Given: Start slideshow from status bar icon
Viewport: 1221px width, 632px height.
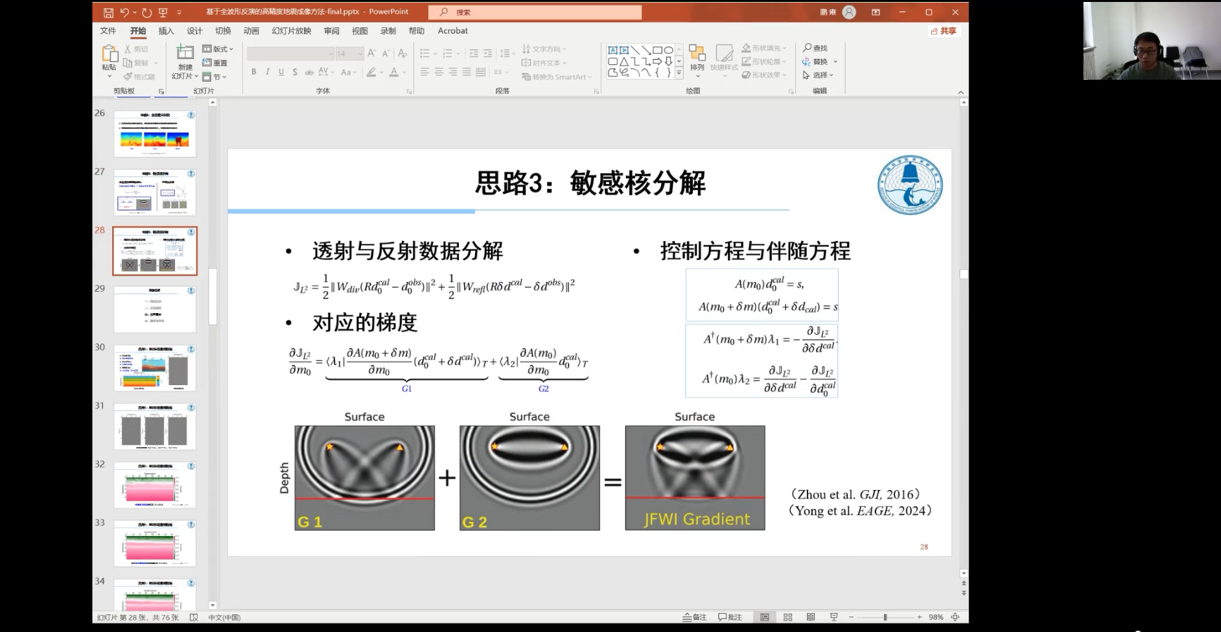Looking at the screenshot, I should 833,617.
